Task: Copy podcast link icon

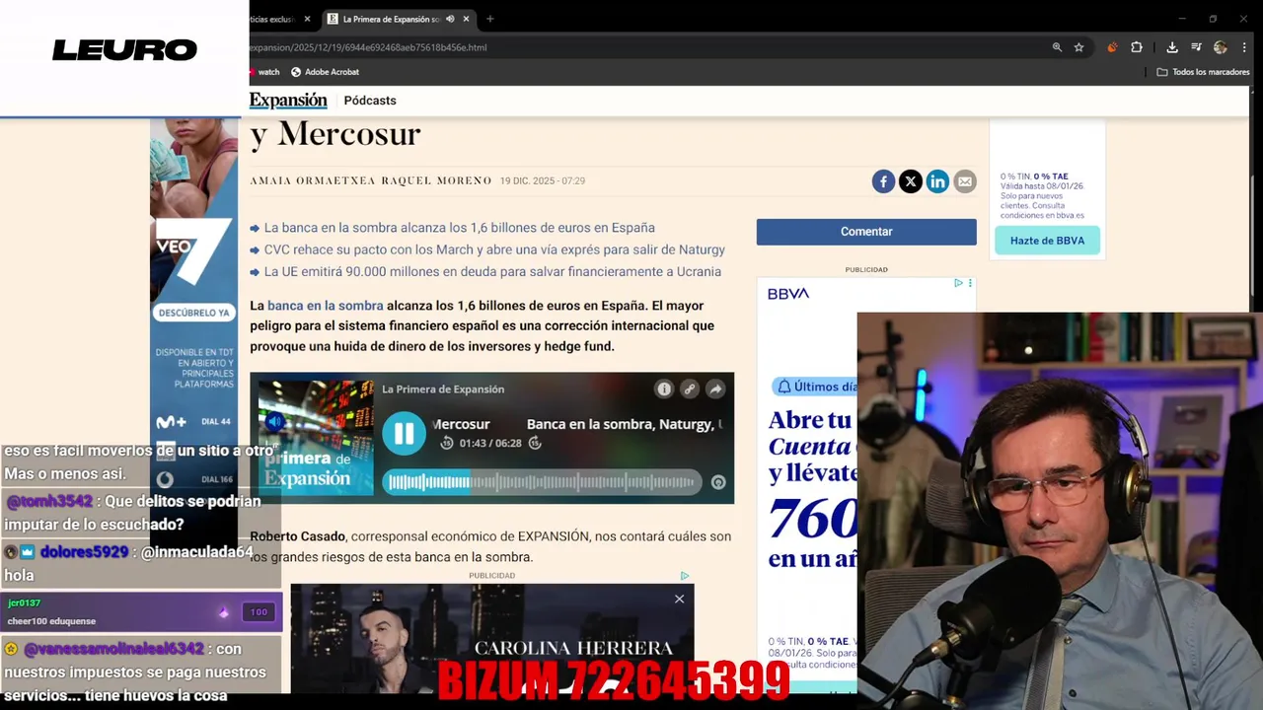Action: pyautogui.click(x=690, y=390)
